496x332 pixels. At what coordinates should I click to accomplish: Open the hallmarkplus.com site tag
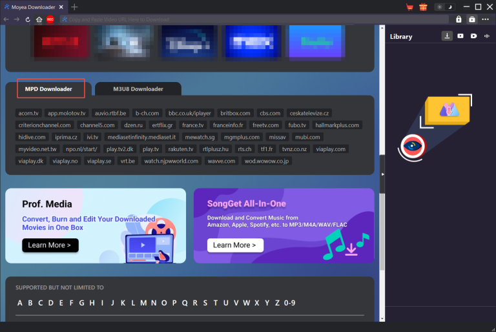point(337,125)
